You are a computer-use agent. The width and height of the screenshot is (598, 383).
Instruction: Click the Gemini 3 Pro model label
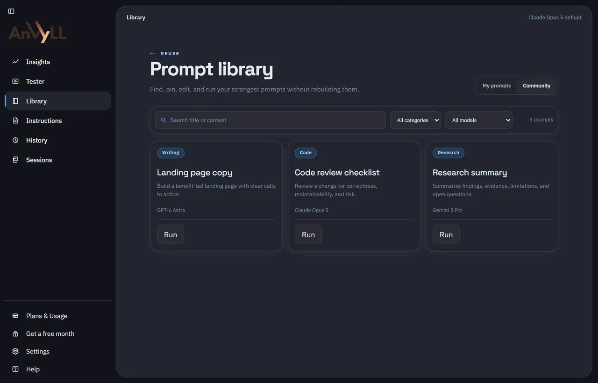448,210
